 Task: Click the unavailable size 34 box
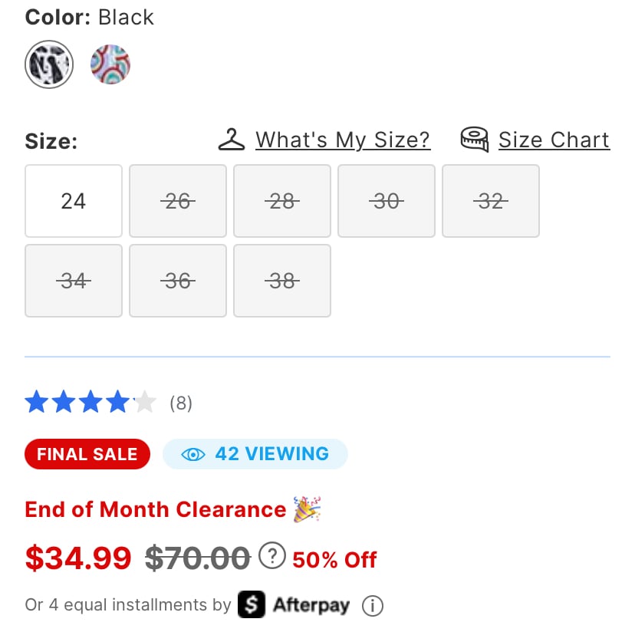pos(74,281)
